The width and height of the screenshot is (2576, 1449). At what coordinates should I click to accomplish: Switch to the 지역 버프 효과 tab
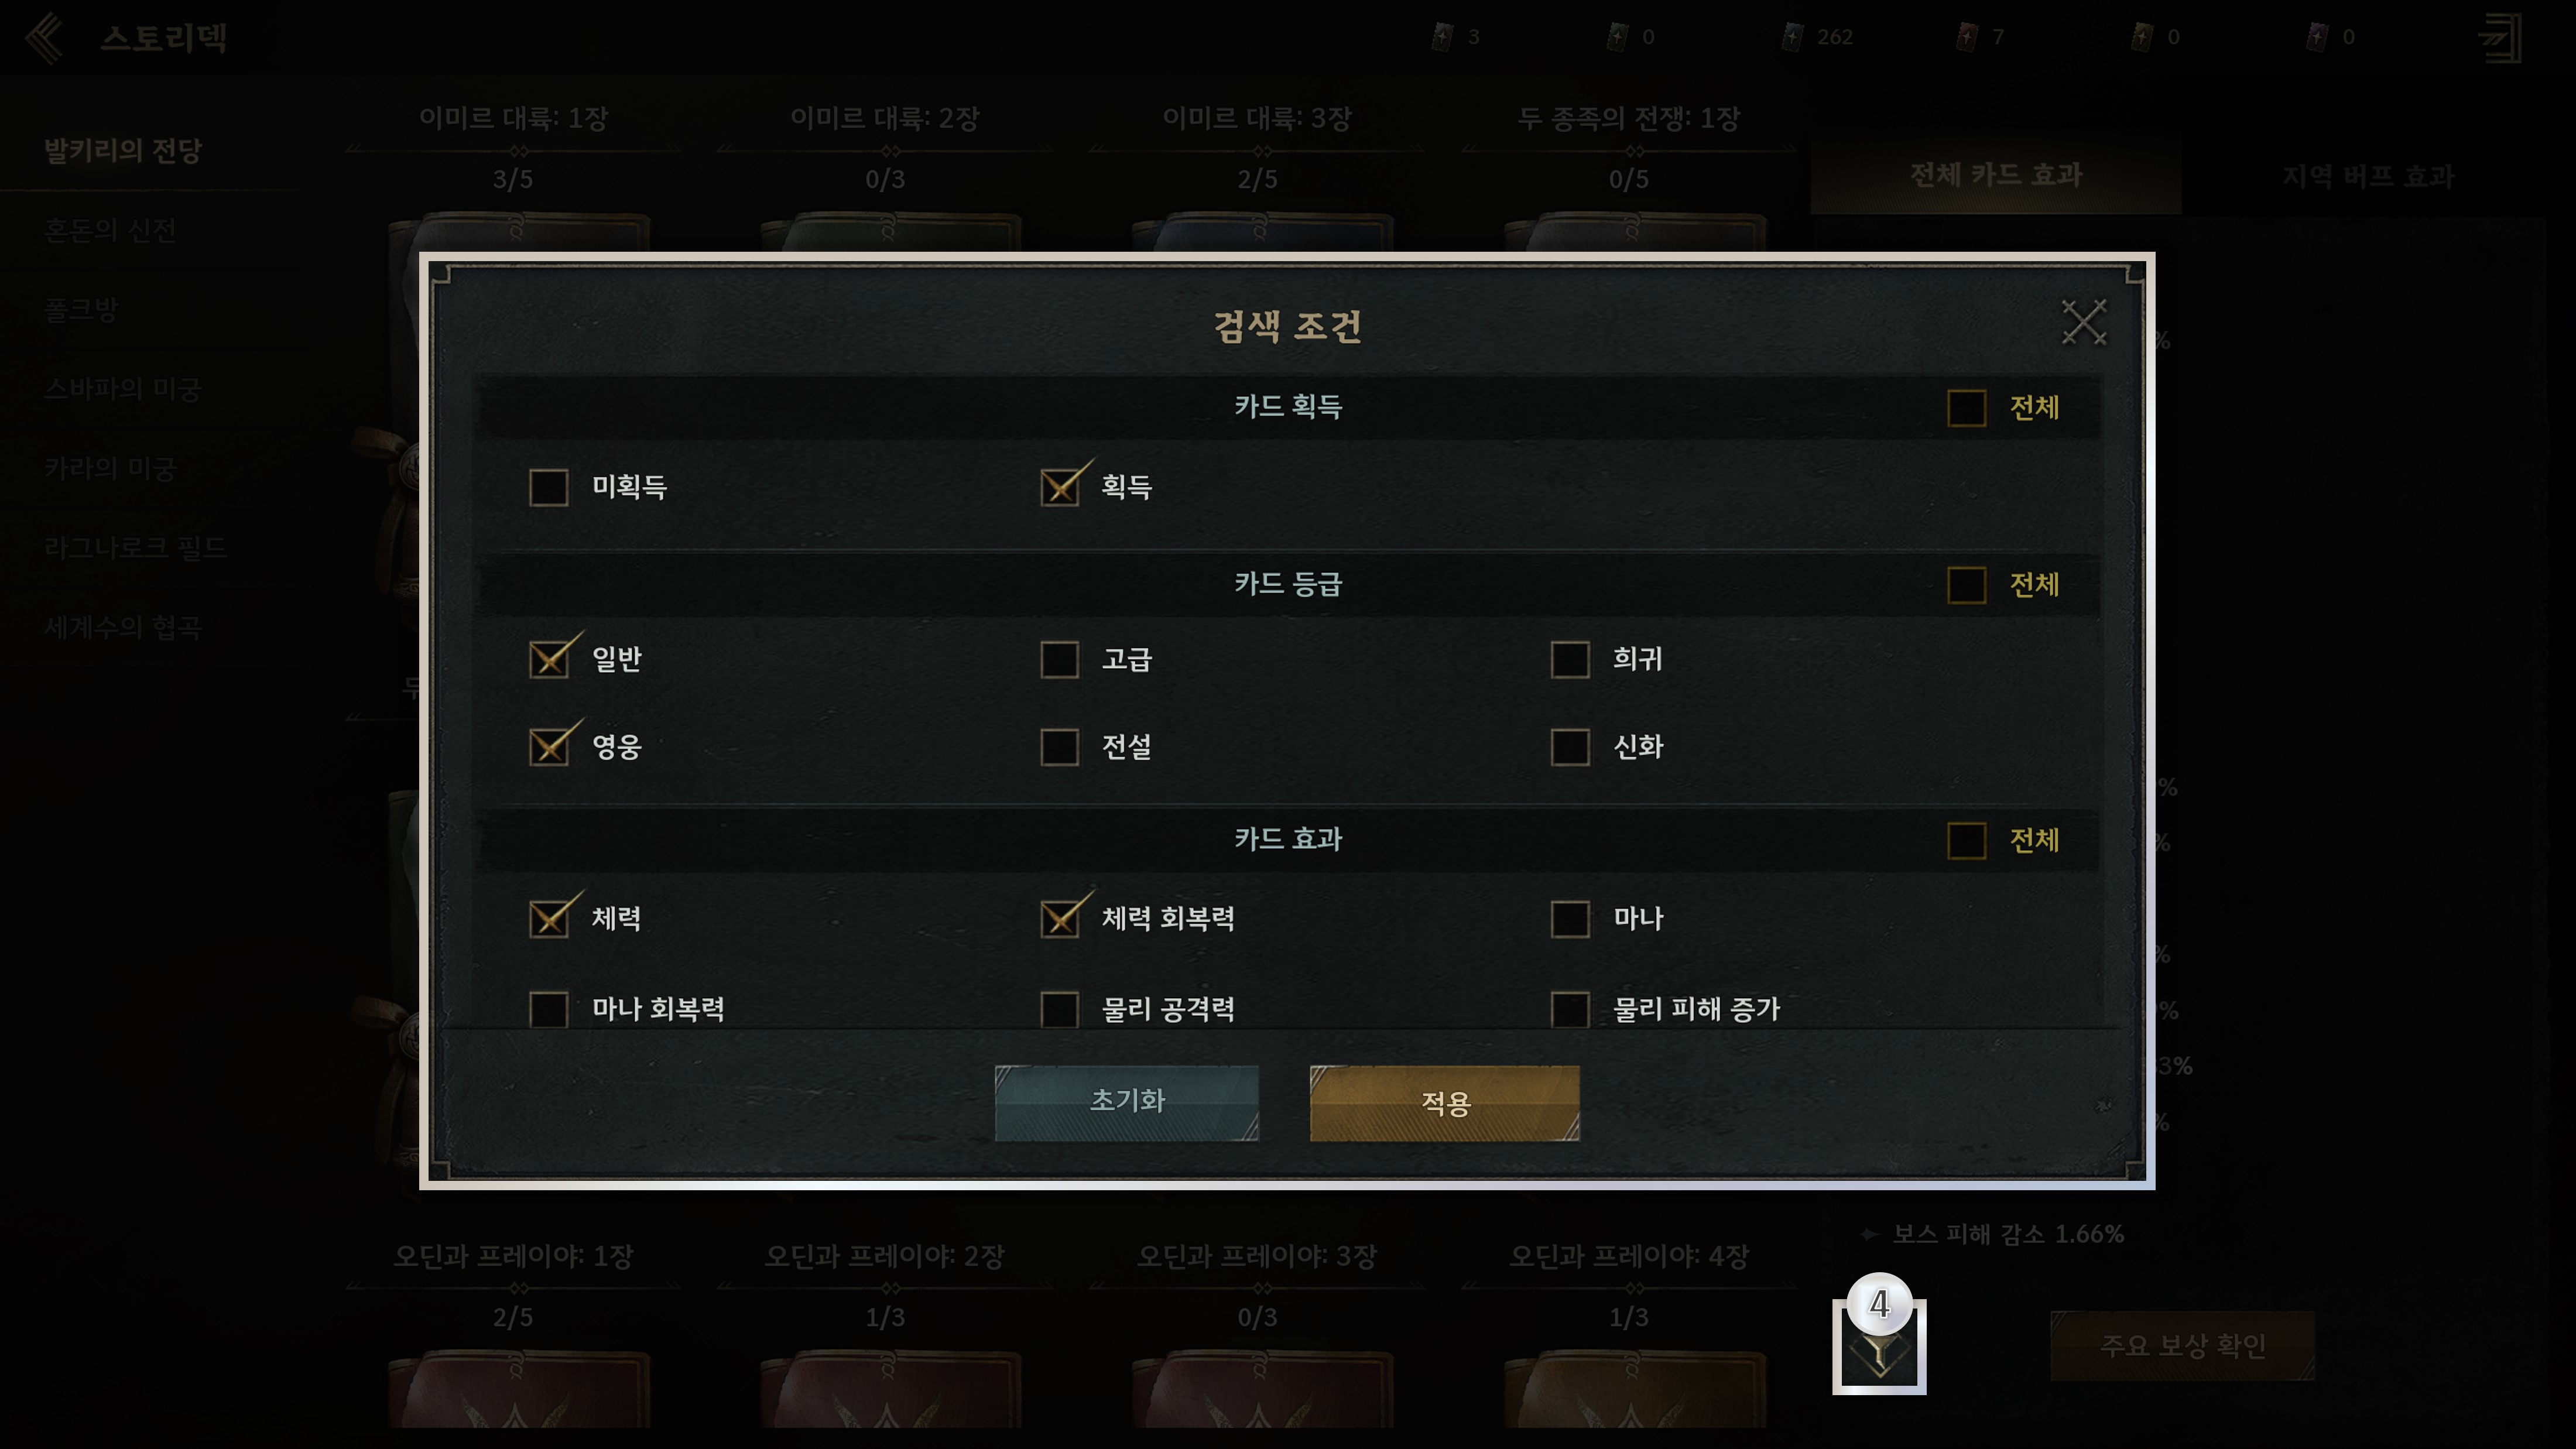coord(2368,176)
